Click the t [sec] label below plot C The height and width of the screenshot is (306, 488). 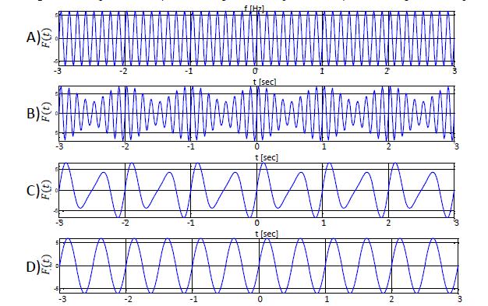point(267,234)
